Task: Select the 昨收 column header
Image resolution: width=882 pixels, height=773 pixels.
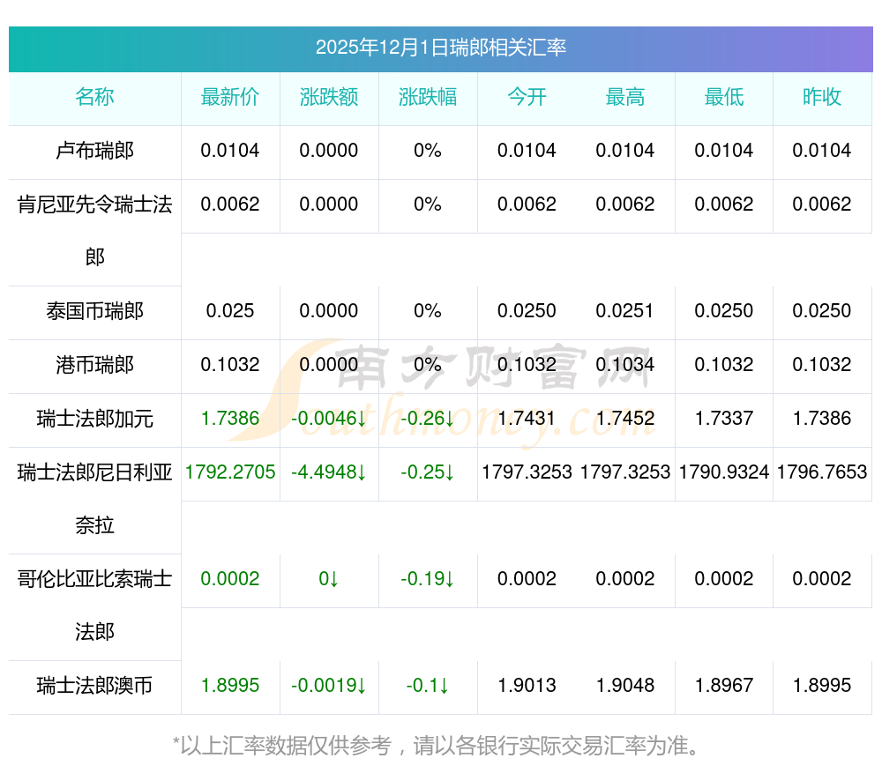Action: 822,98
